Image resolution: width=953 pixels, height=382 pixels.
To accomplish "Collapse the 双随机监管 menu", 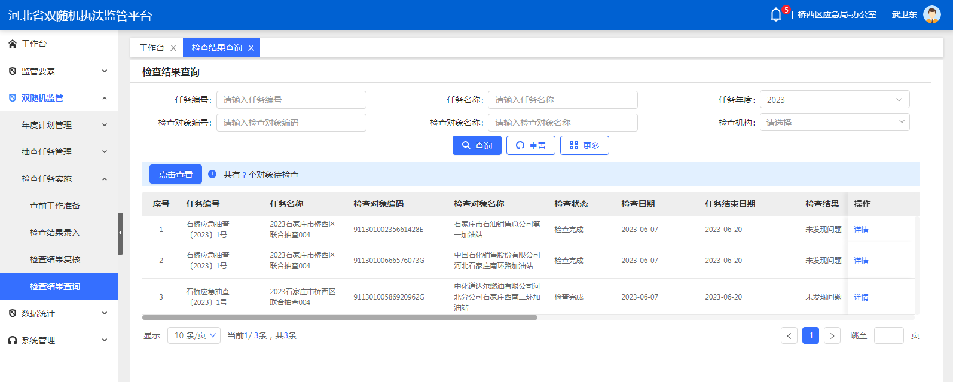I will click(x=105, y=98).
